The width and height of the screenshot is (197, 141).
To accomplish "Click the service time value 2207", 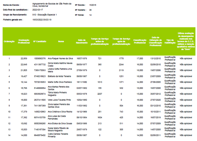I will point(99,94).
